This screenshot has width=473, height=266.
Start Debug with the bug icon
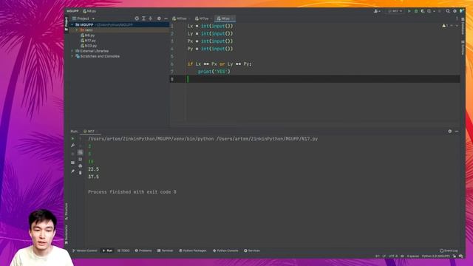416,11
